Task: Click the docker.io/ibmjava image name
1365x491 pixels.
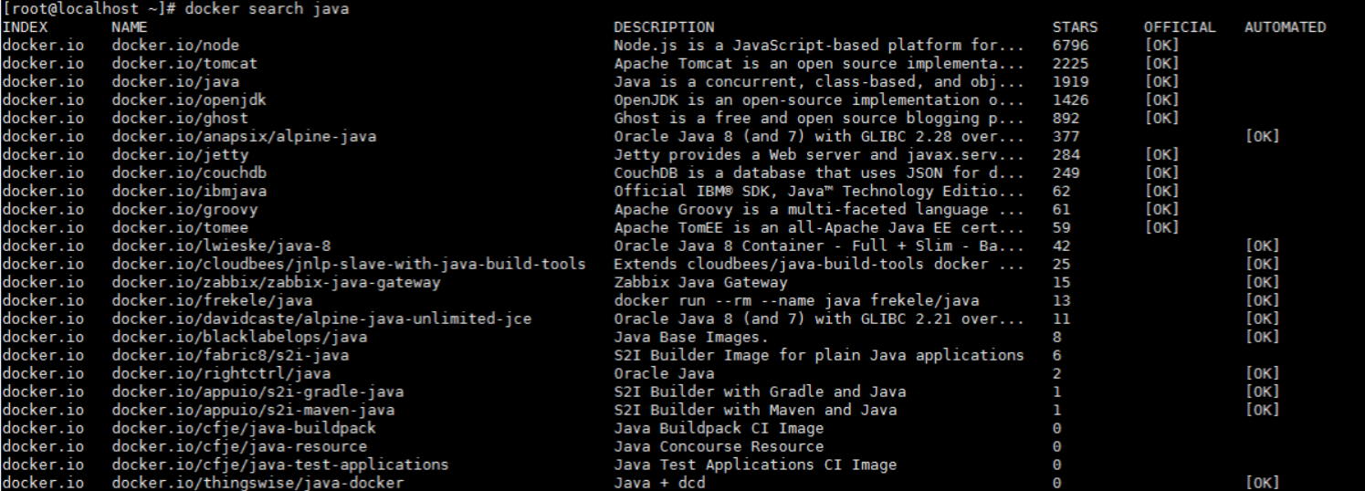Action: click(x=189, y=191)
